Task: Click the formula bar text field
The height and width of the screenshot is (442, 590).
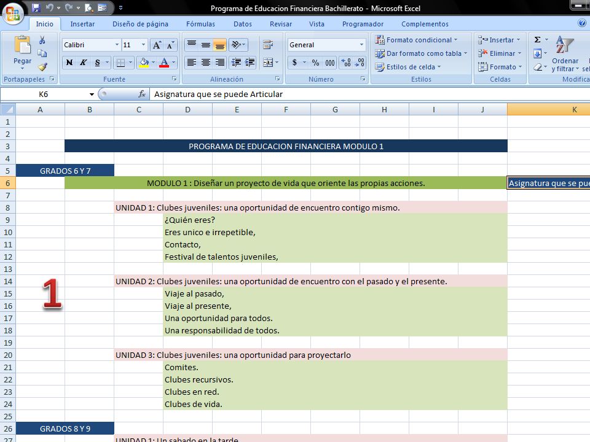Action: (369, 95)
